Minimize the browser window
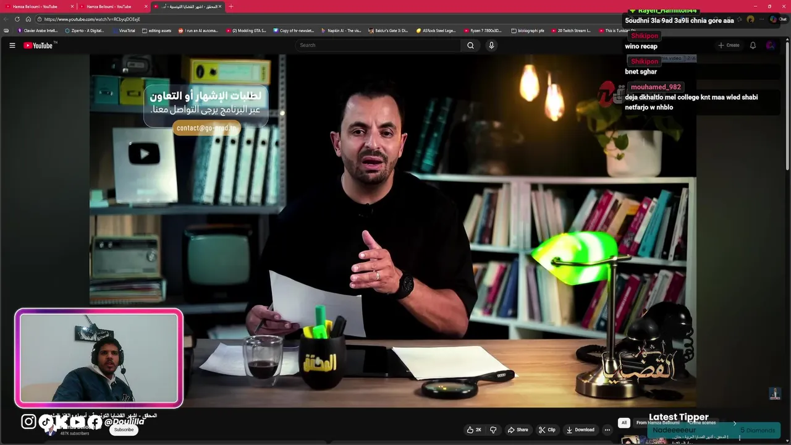 pos(755,6)
